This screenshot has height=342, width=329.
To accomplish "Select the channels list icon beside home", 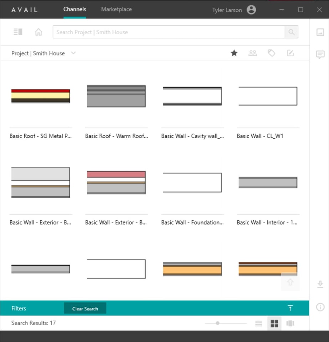I will point(18,32).
